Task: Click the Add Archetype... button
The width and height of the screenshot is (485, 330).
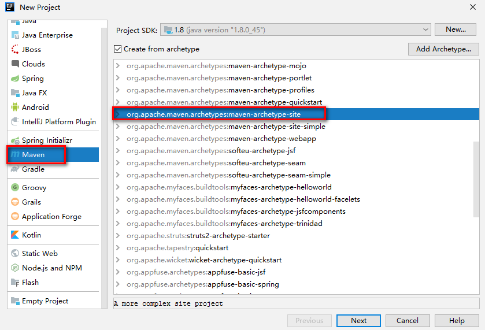Action: 443,49
